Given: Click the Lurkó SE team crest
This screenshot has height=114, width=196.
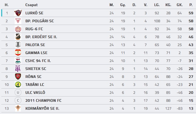Looking at the screenshot, I should (18, 13).
